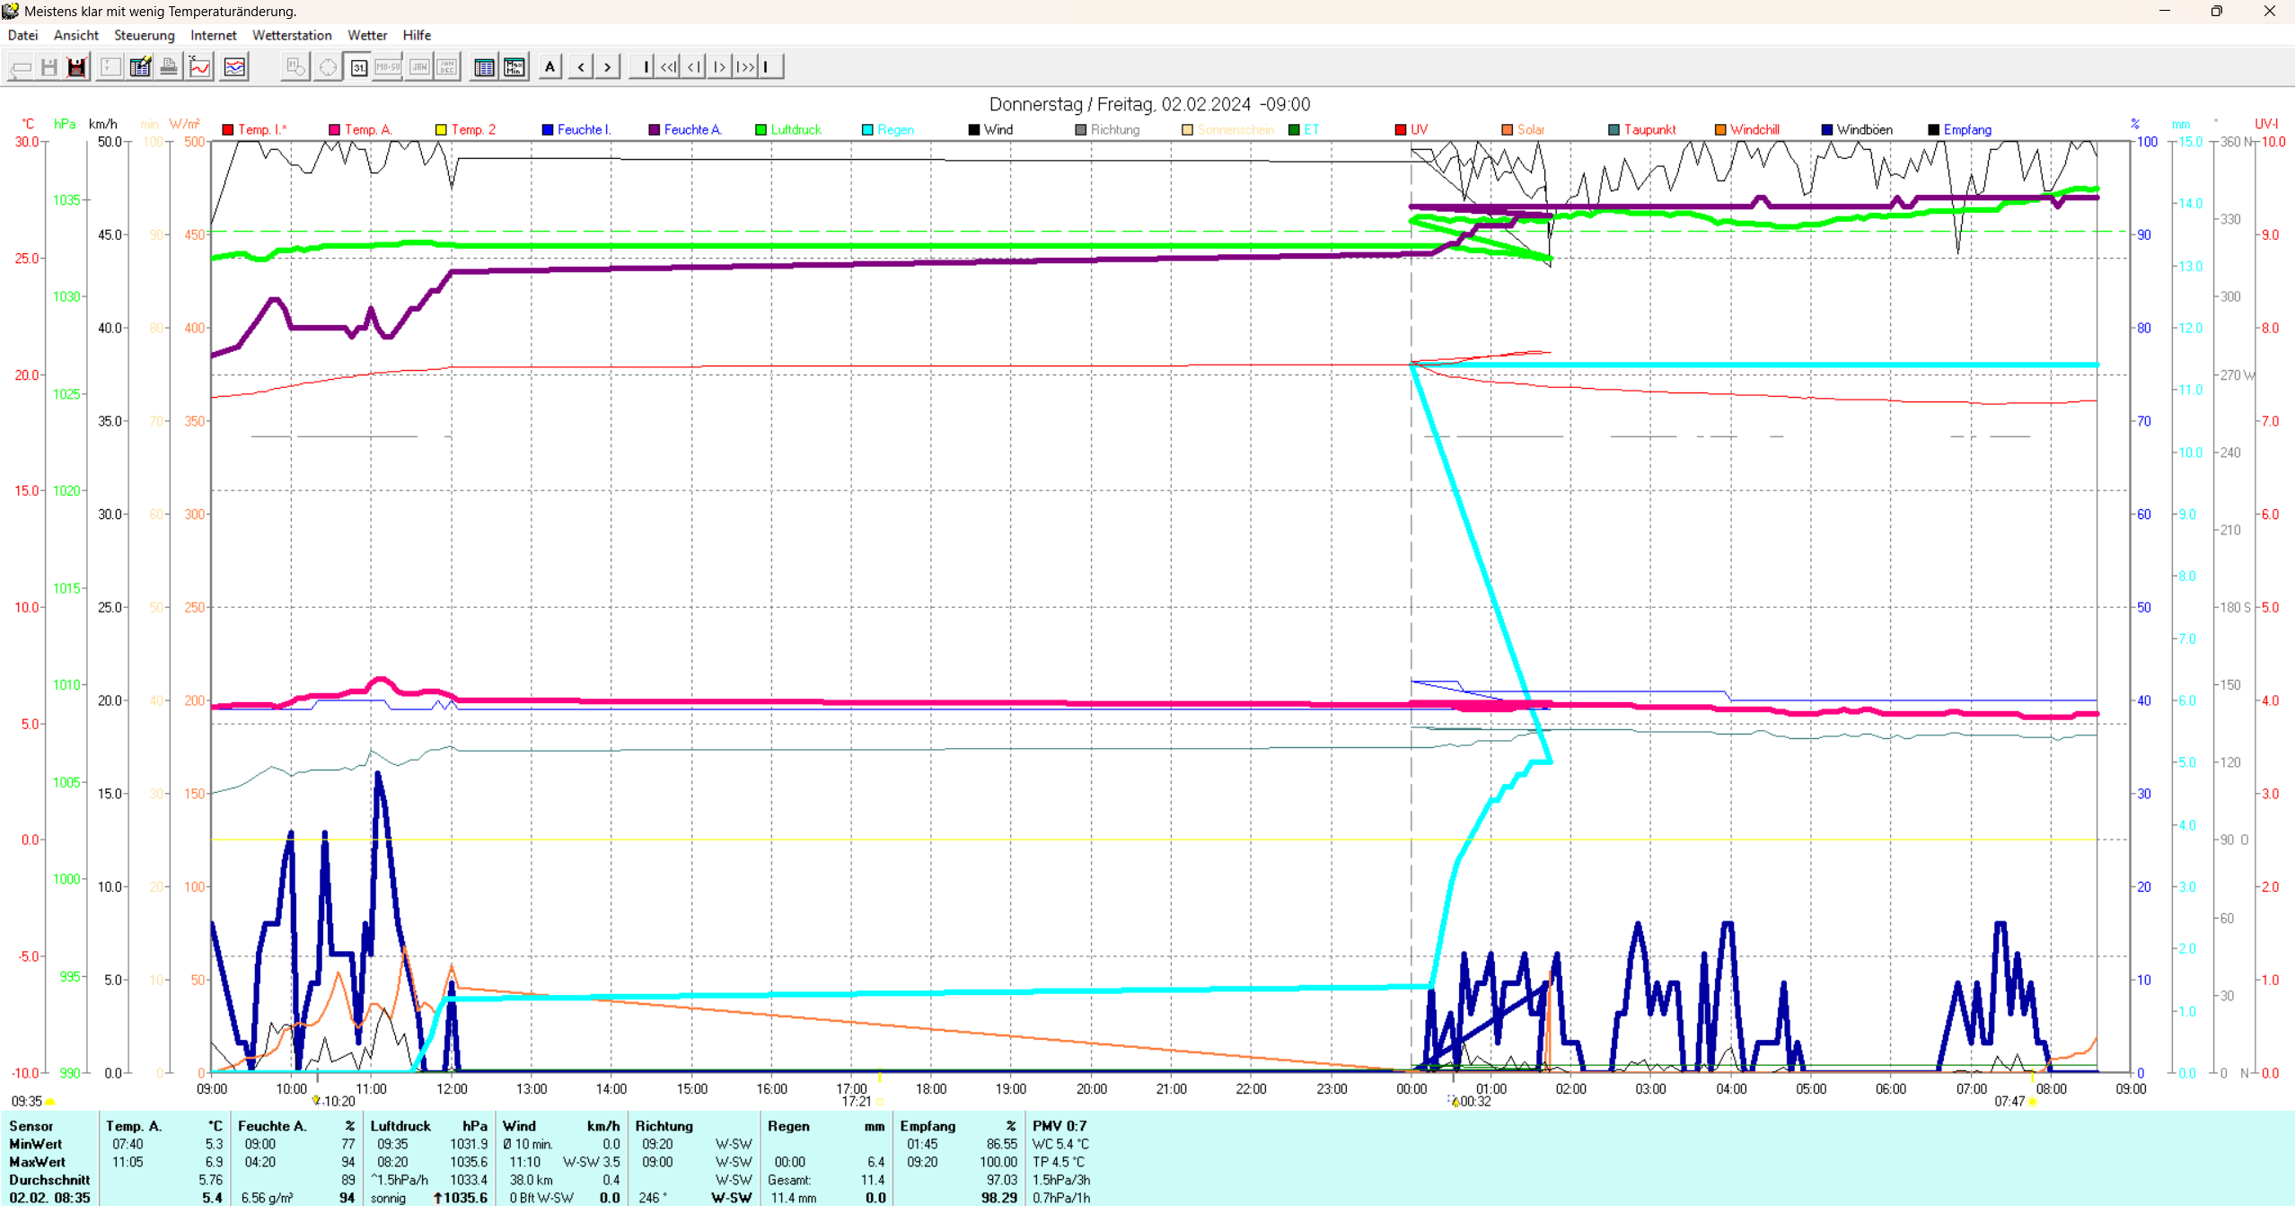Click the Max/Min values toolbar icon
The width and height of the screenshot is (2295, 1206).
click(514, 66)
